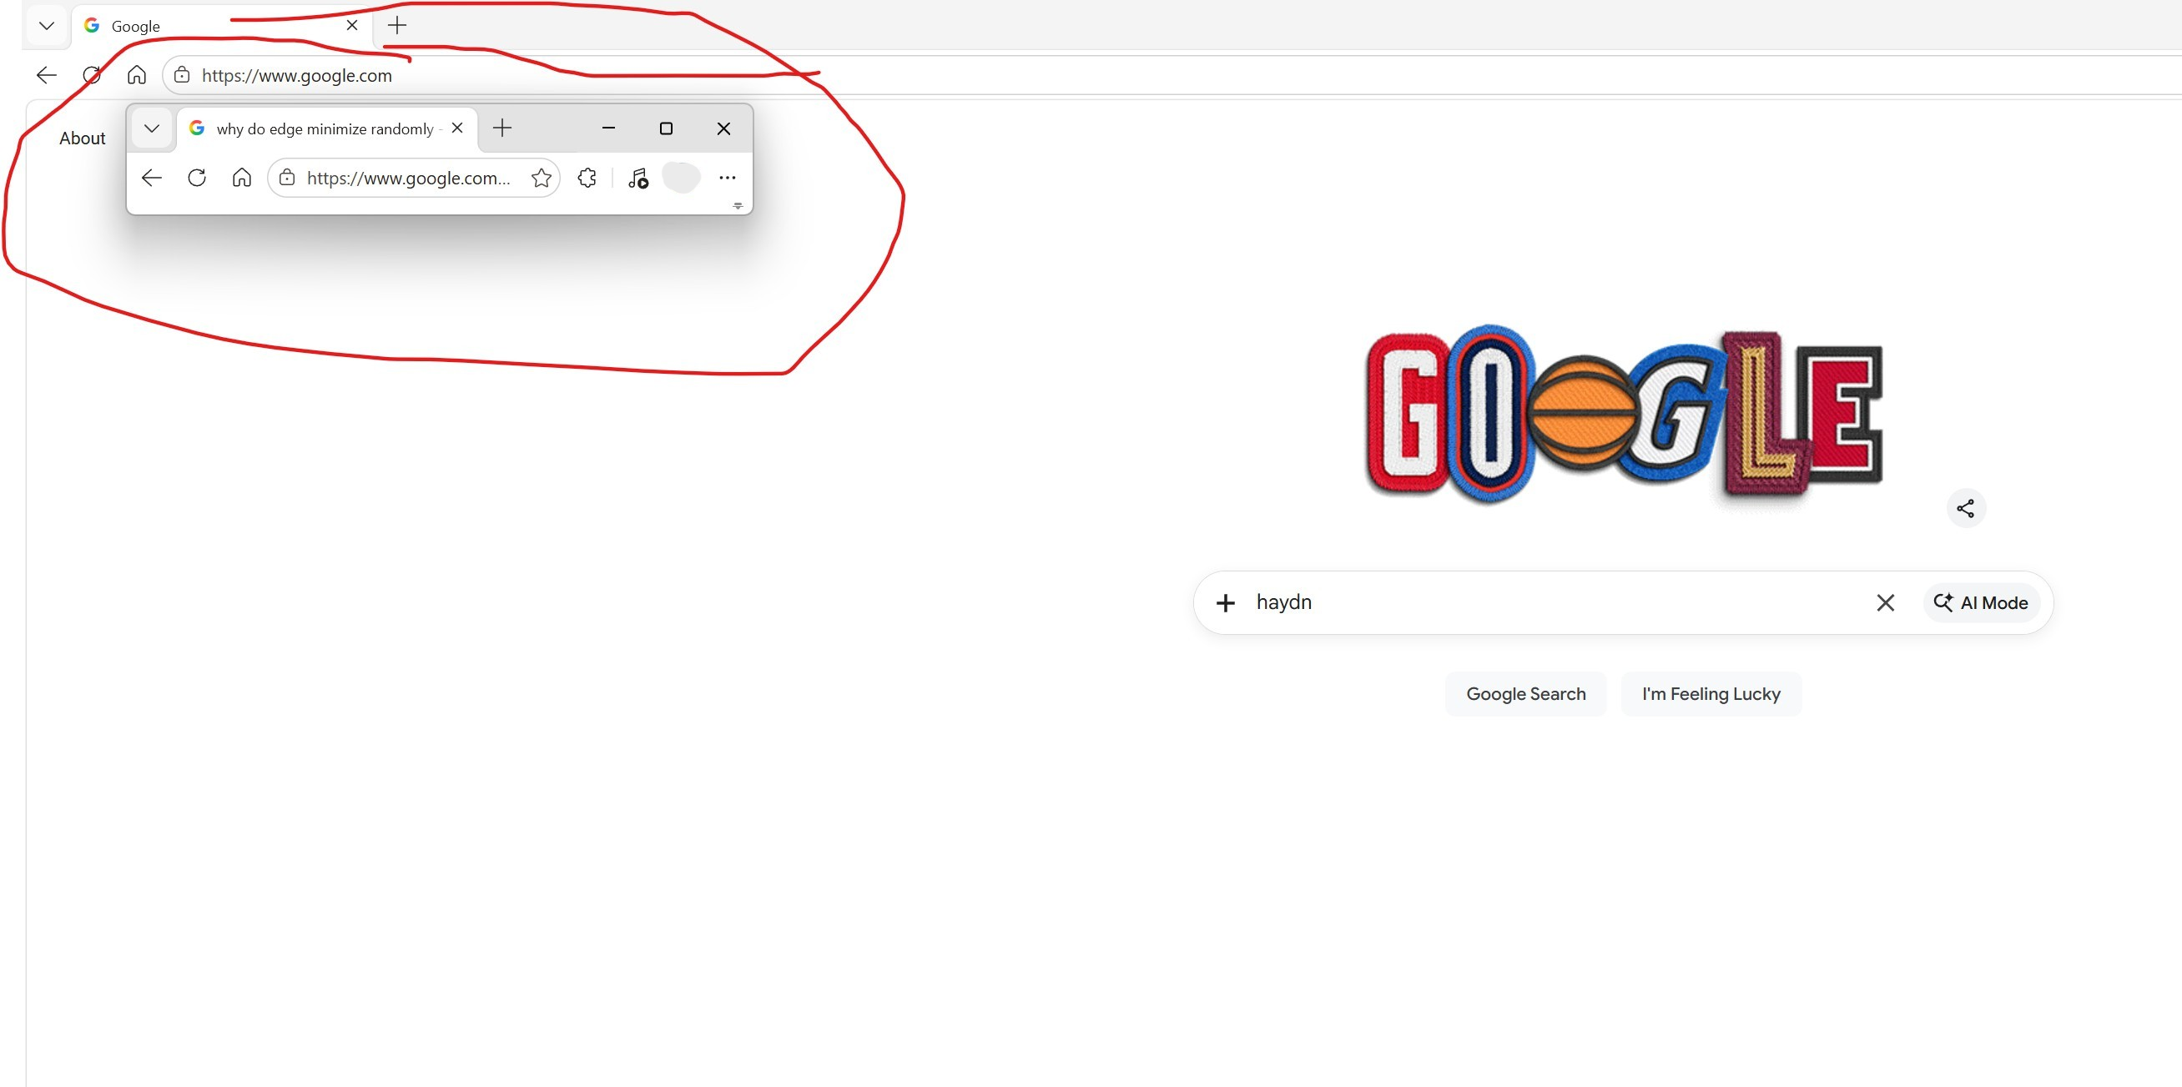Add a new tab in the small Edge window

pyautogui.click(x=502, y=128)
